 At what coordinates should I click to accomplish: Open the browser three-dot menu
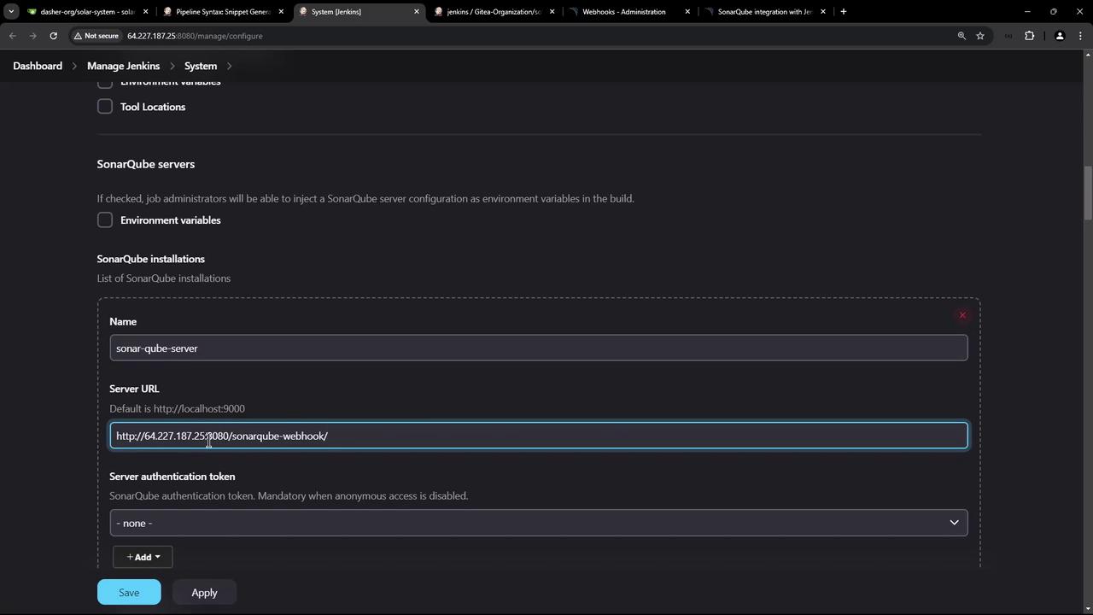pyautogui.click(x=1080, y=36)
